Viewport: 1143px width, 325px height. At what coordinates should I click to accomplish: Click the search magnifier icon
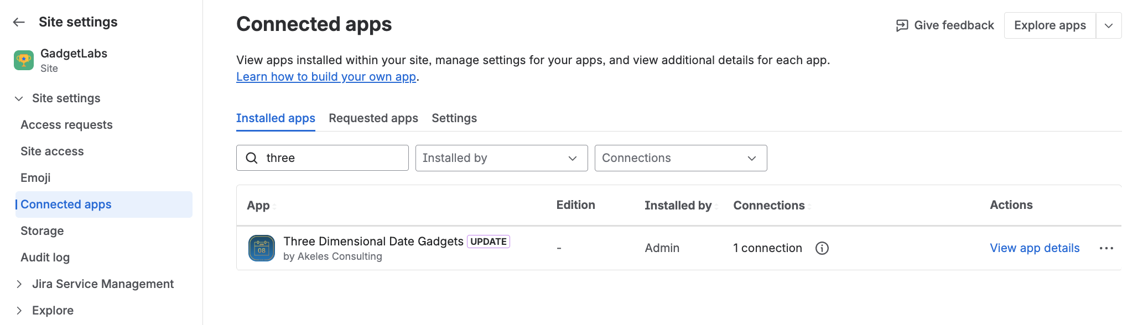pos(252,158)
